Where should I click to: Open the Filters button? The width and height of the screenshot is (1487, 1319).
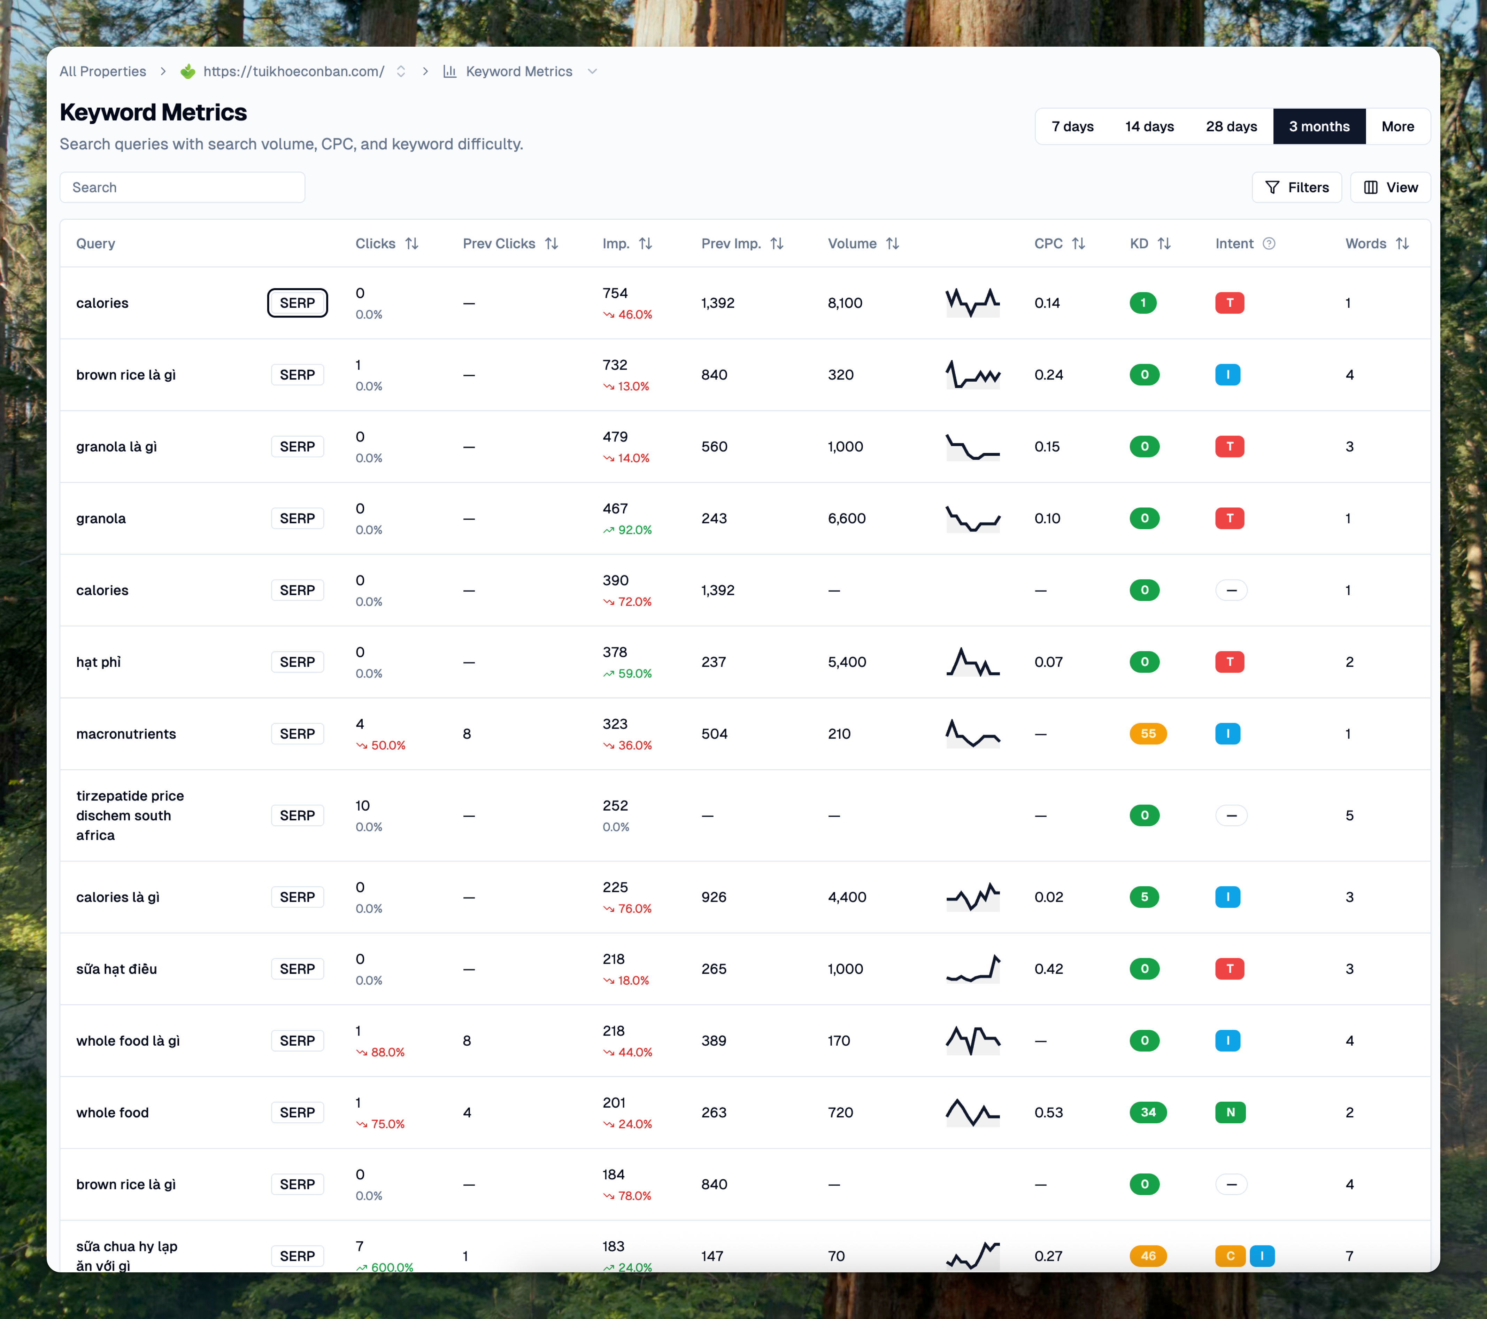click(x=1296, y=188)
